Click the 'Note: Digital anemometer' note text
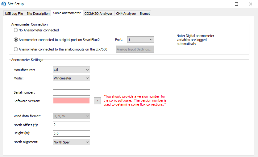Image resolution: width=258 pixels, height=157 pixels. coord(195,40)
